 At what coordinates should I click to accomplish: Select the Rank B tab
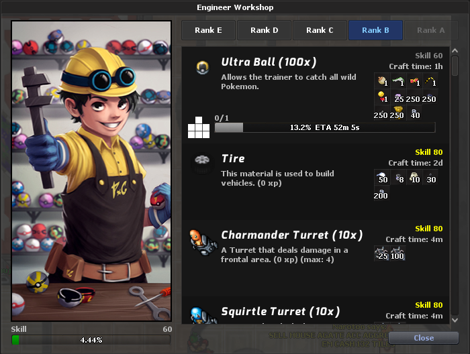[x=375, y=30]
